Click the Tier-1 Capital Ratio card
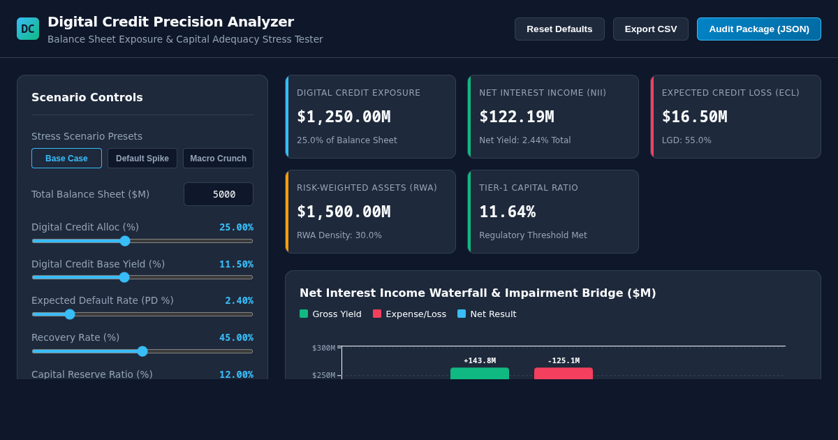Screen dimensions: 838x440 pos(553,212)
